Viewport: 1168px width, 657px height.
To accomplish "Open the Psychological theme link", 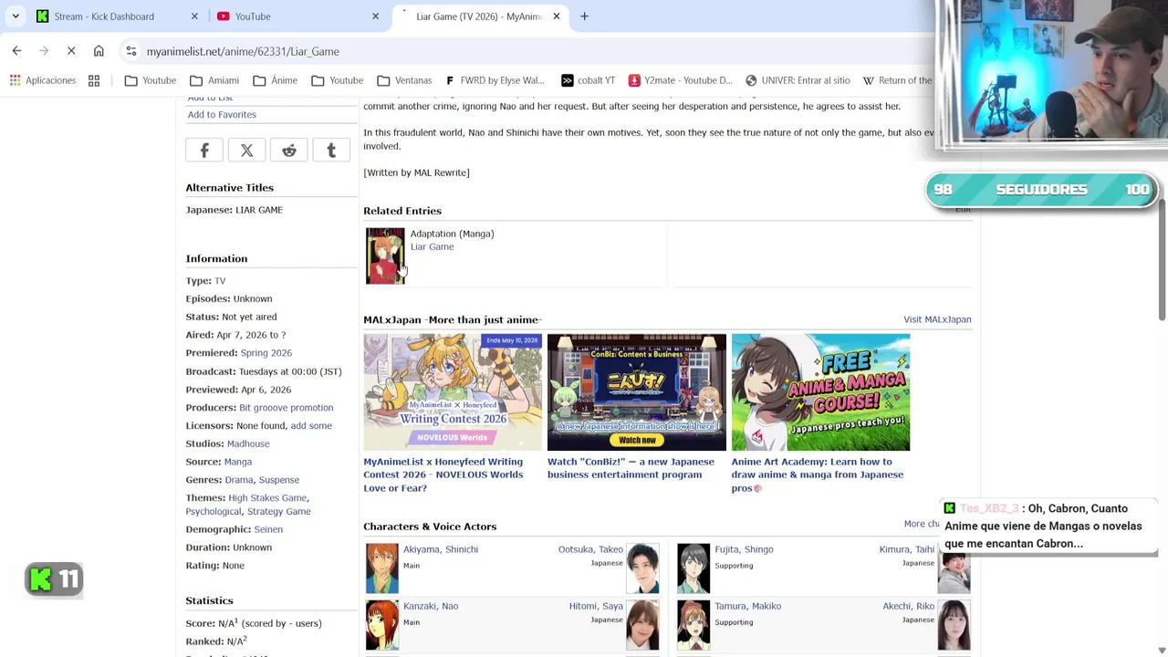I will click(214, 512).
